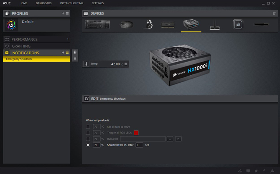The width and height of the screenshot is (280, 174).
Task: Click the Default profile icon
Action: (11, 25)
